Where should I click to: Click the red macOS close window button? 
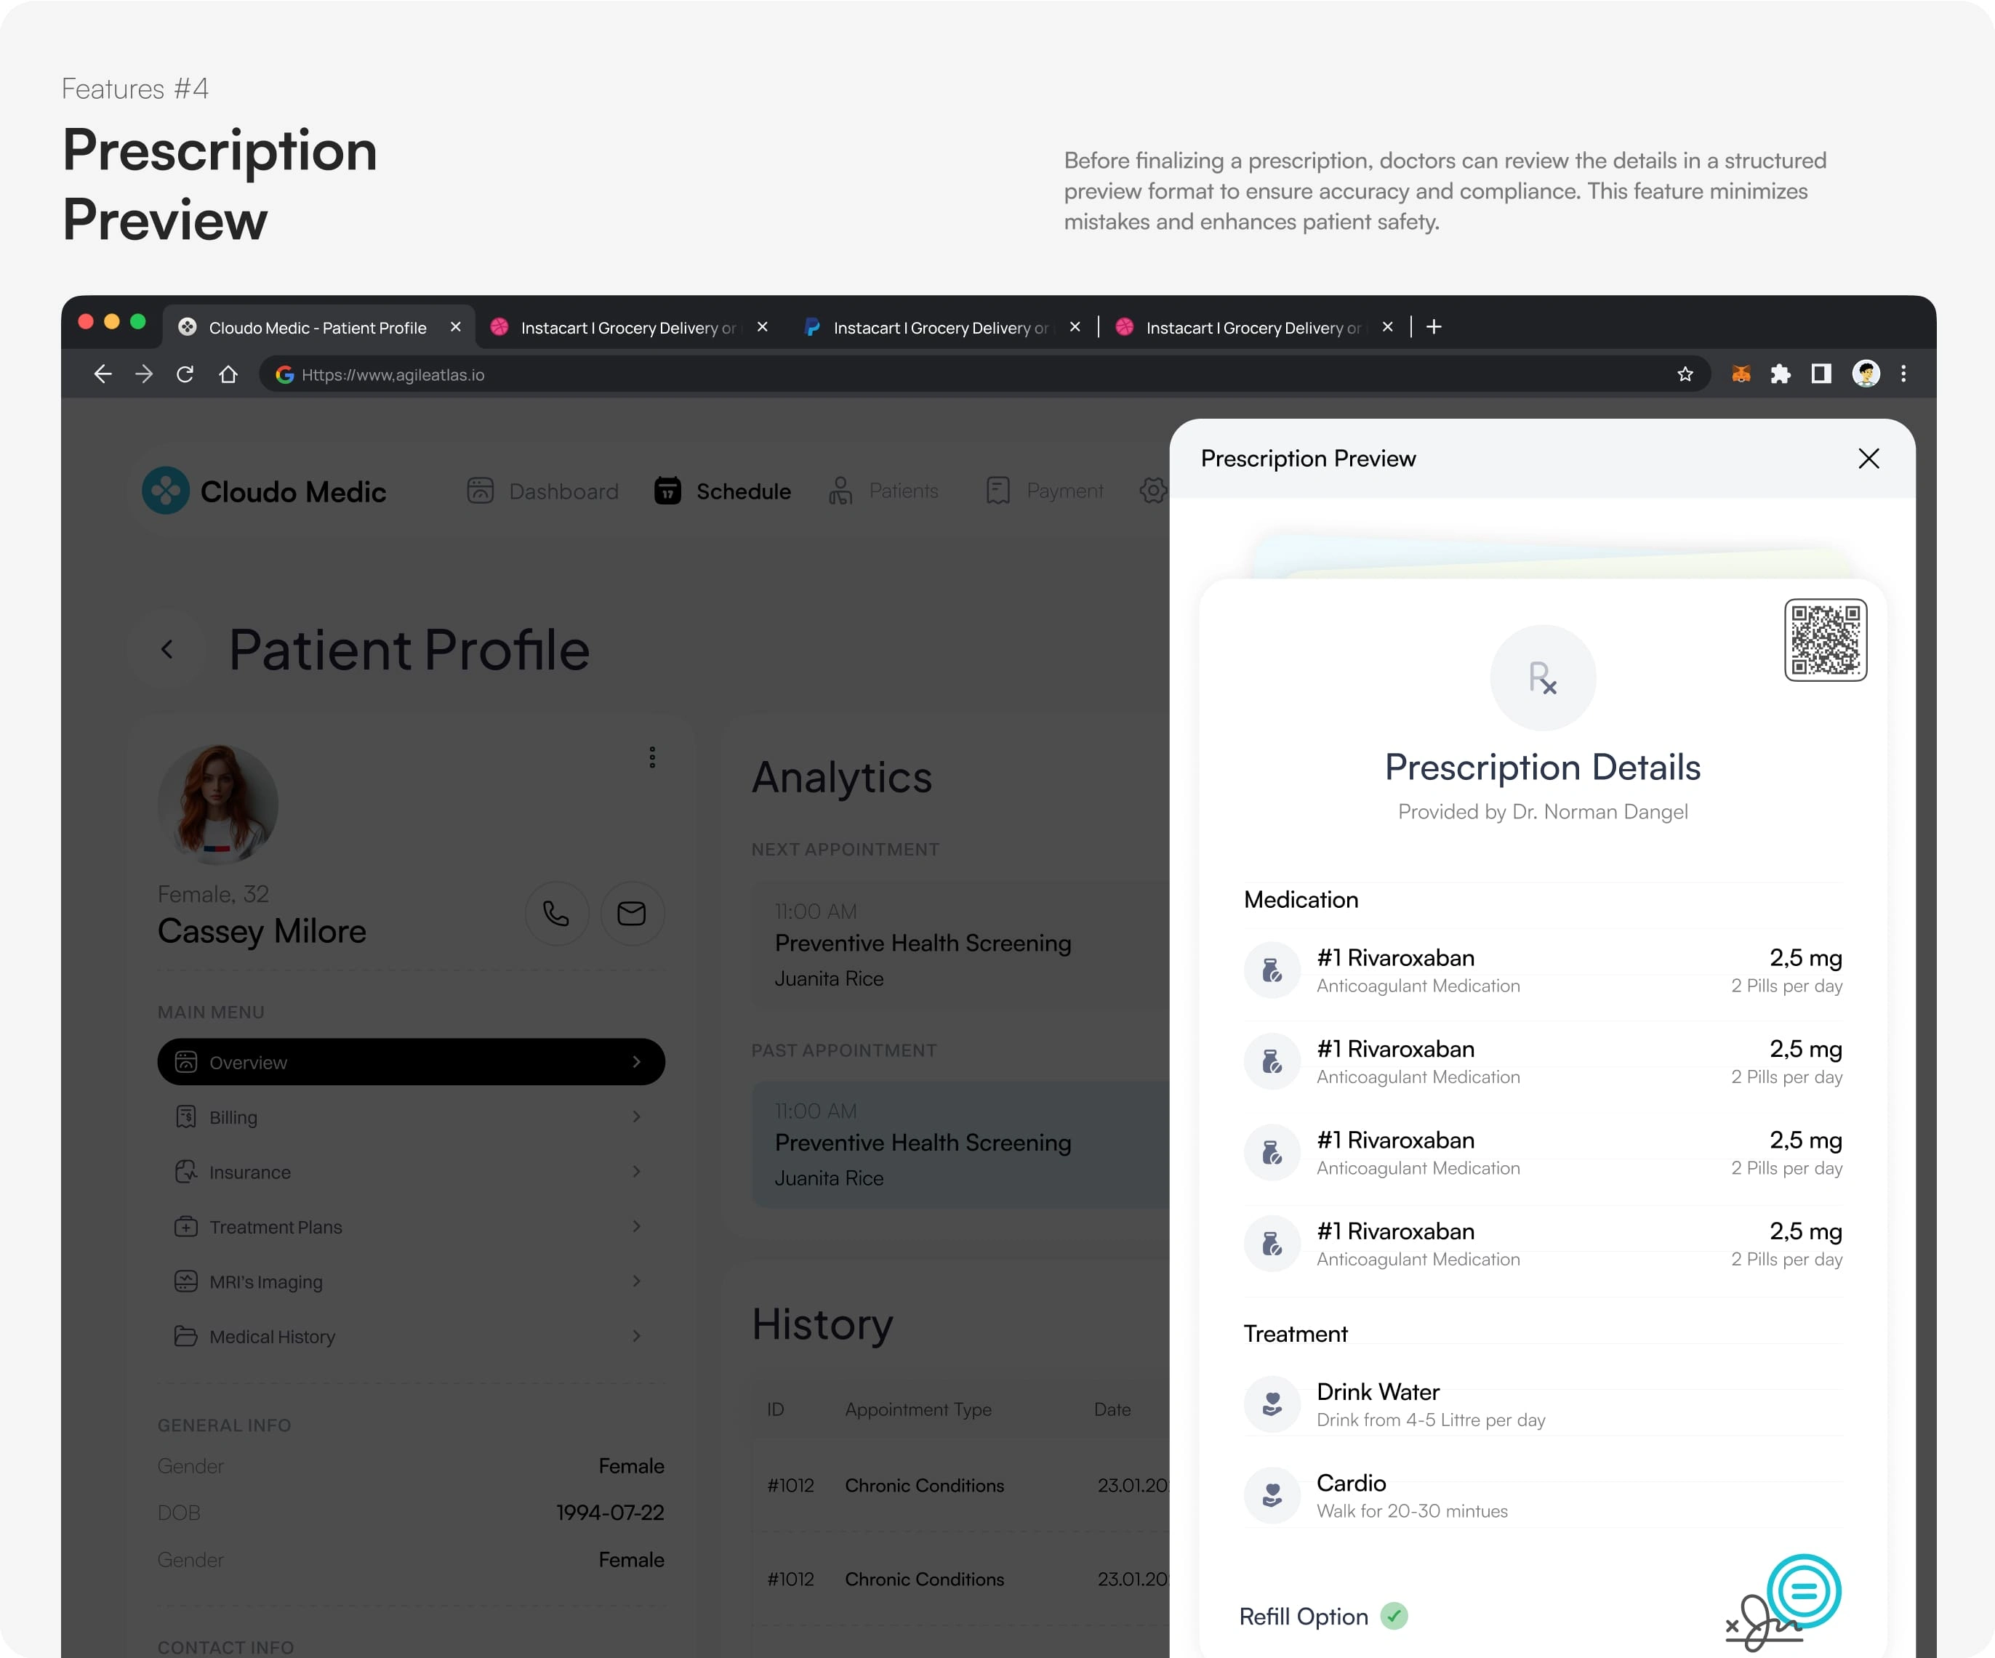[86, 322]
